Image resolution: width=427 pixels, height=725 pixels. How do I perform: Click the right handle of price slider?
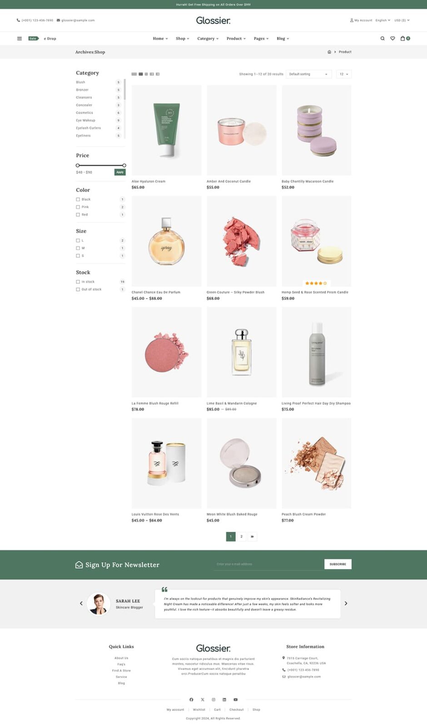pos(124,165)
